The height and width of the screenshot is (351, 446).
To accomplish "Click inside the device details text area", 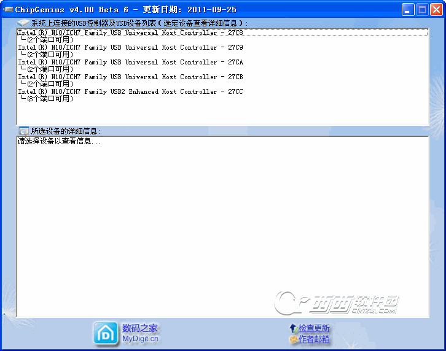I will point(223,226).
